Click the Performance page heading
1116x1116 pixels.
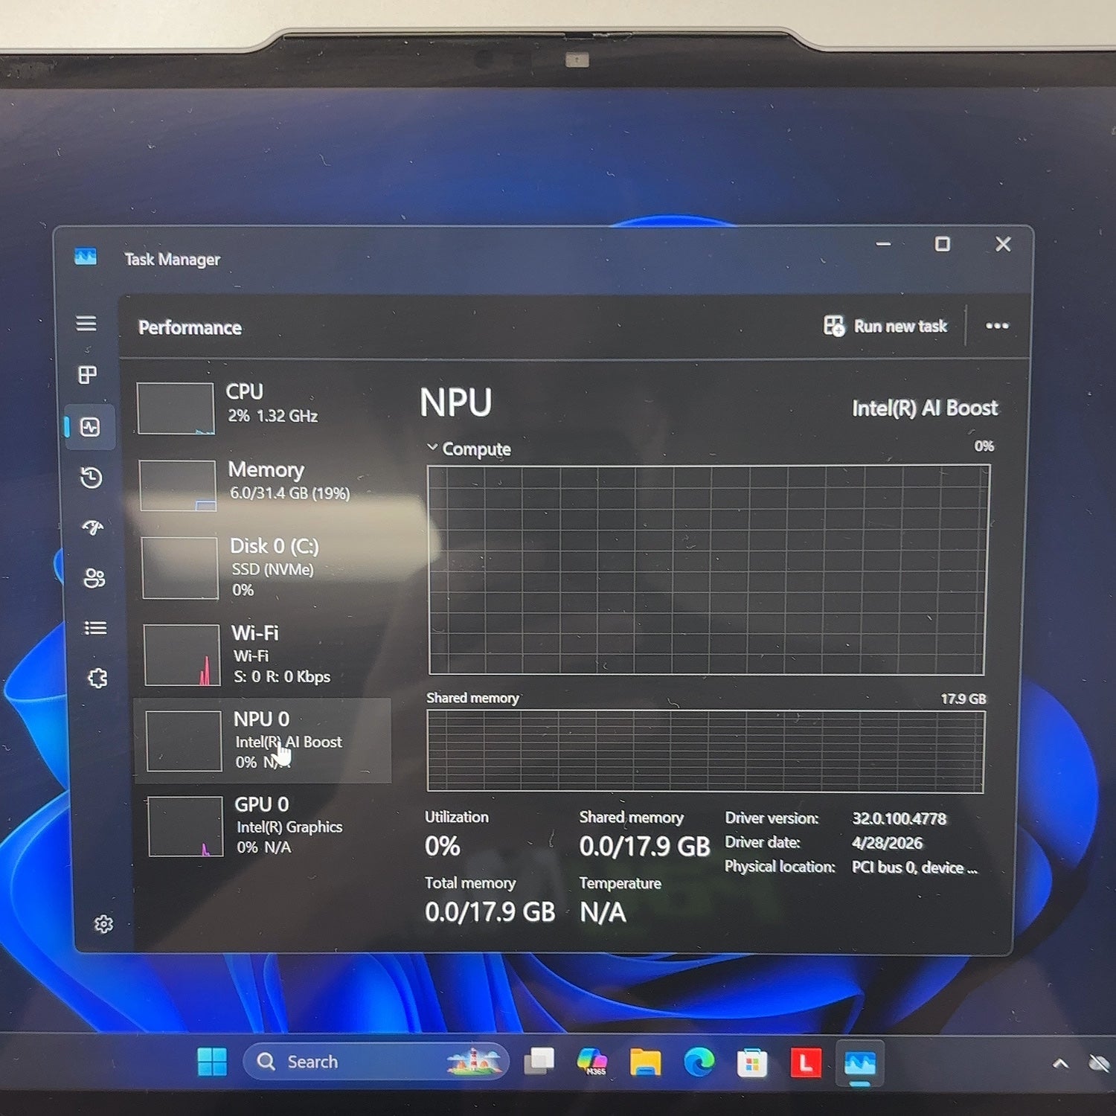[190, 328]
